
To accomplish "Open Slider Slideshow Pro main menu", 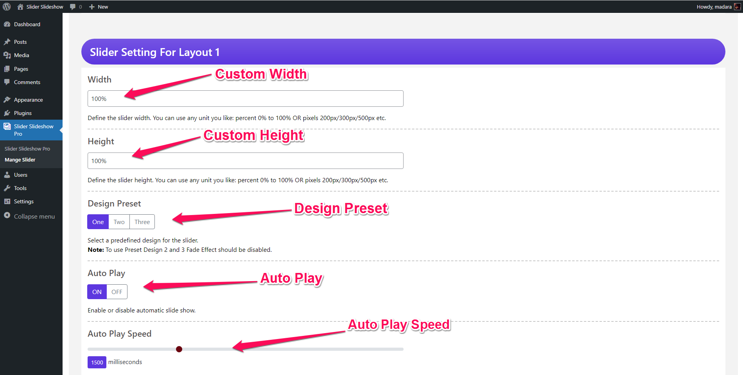I will tap(31, 130).
